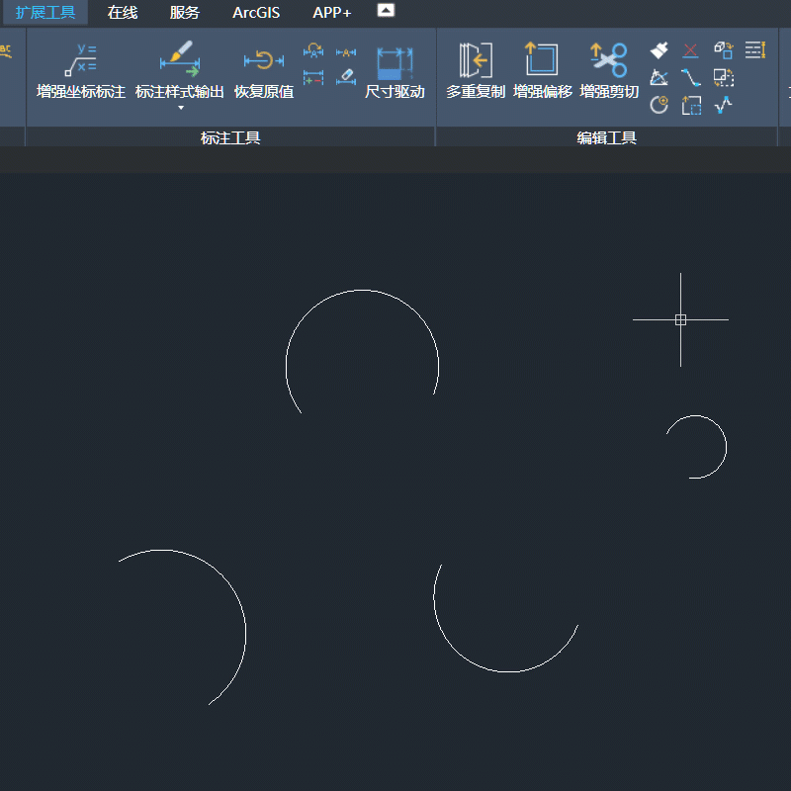Collapse the ribbon with the arrow button

387,11
